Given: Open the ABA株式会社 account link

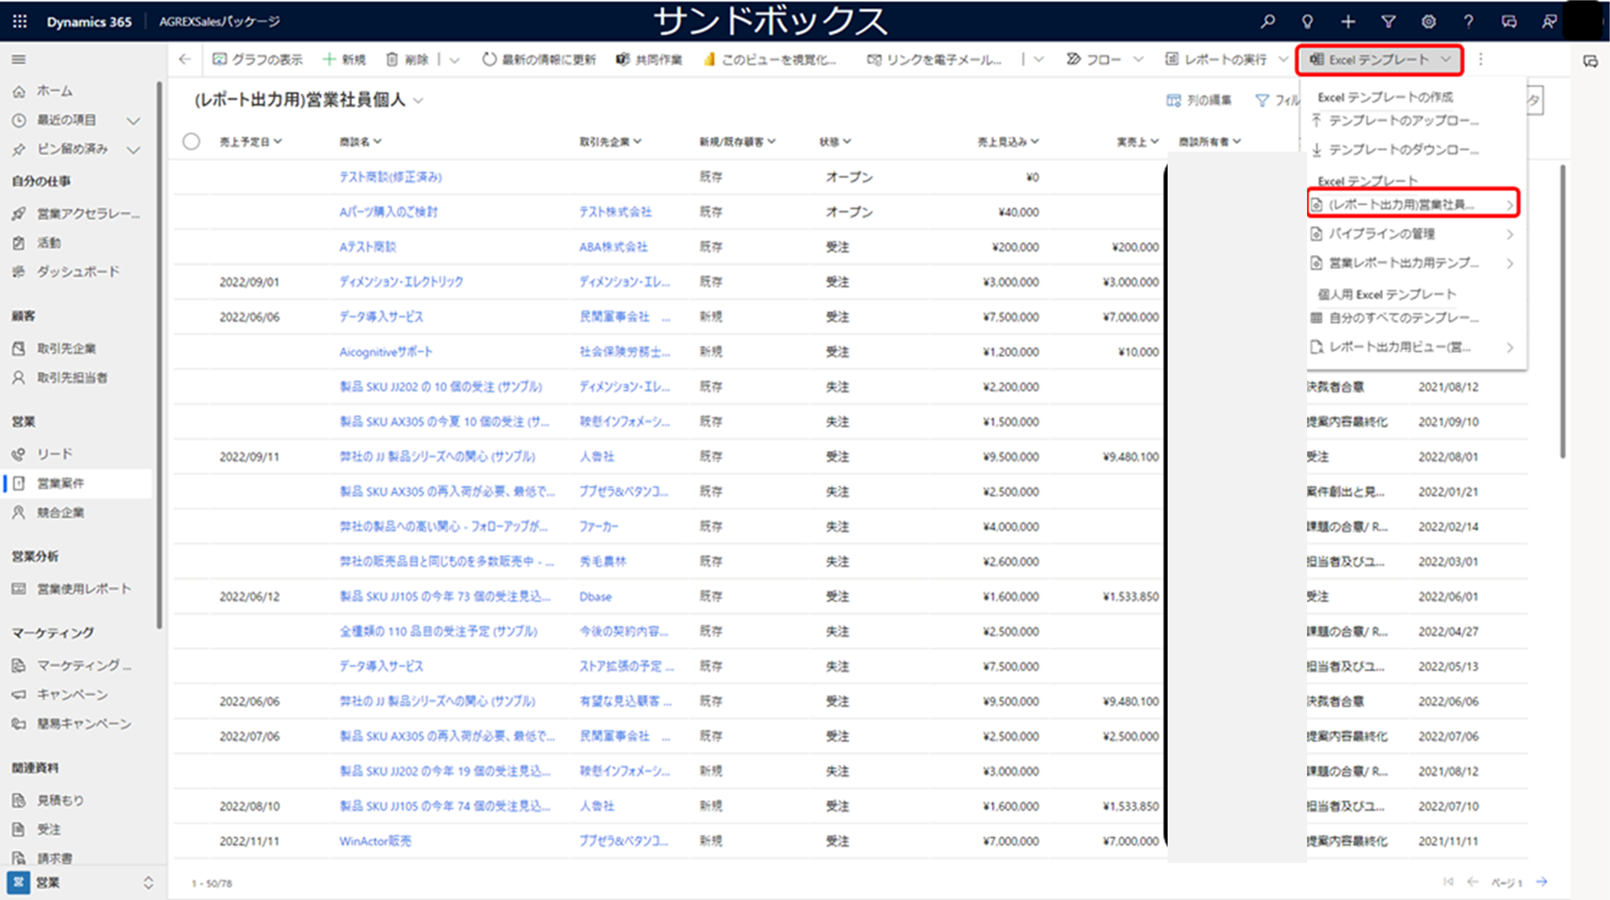Looking at the screenshot, I should pos(613,247).
